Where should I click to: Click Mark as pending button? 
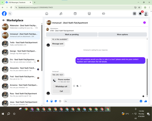point(72,34)
